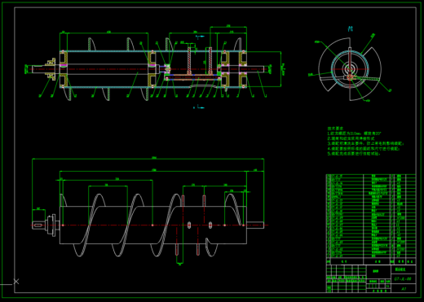Select the longest overall dimension line of lower view
The height and width of the screenshot is (302, 424).
tap(148, 159)
